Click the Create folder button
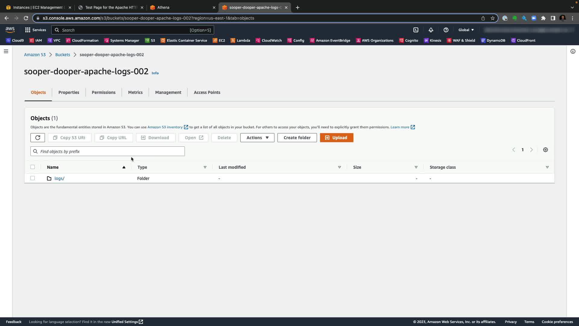 (x=297, y=138)
